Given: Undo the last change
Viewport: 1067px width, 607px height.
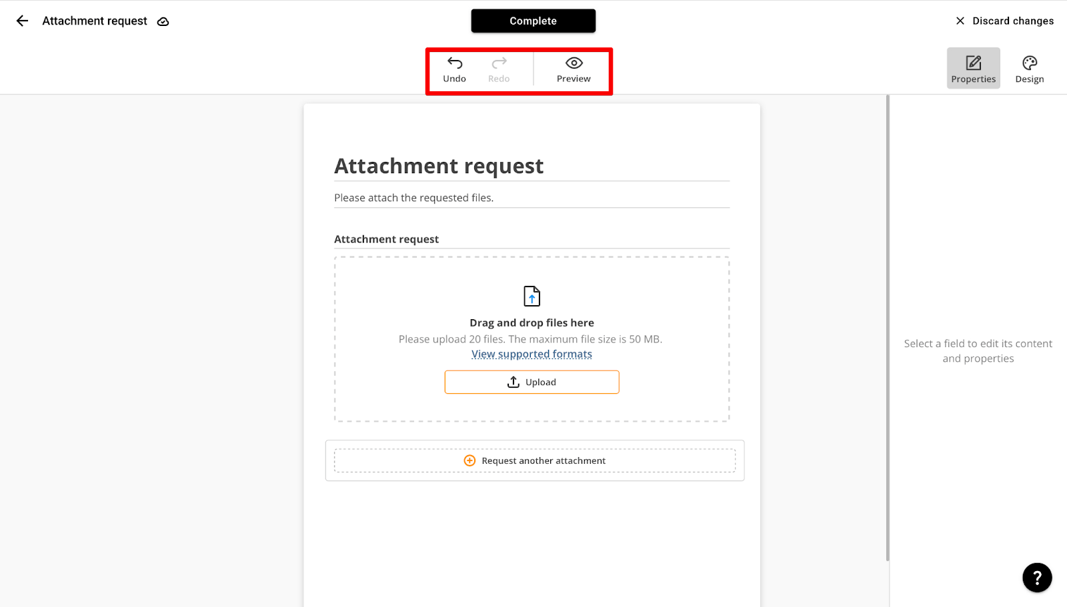Looking at the screenshot, I should (455, 69).
